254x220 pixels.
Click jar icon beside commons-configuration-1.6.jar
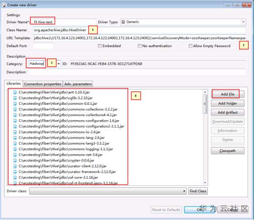15,121
